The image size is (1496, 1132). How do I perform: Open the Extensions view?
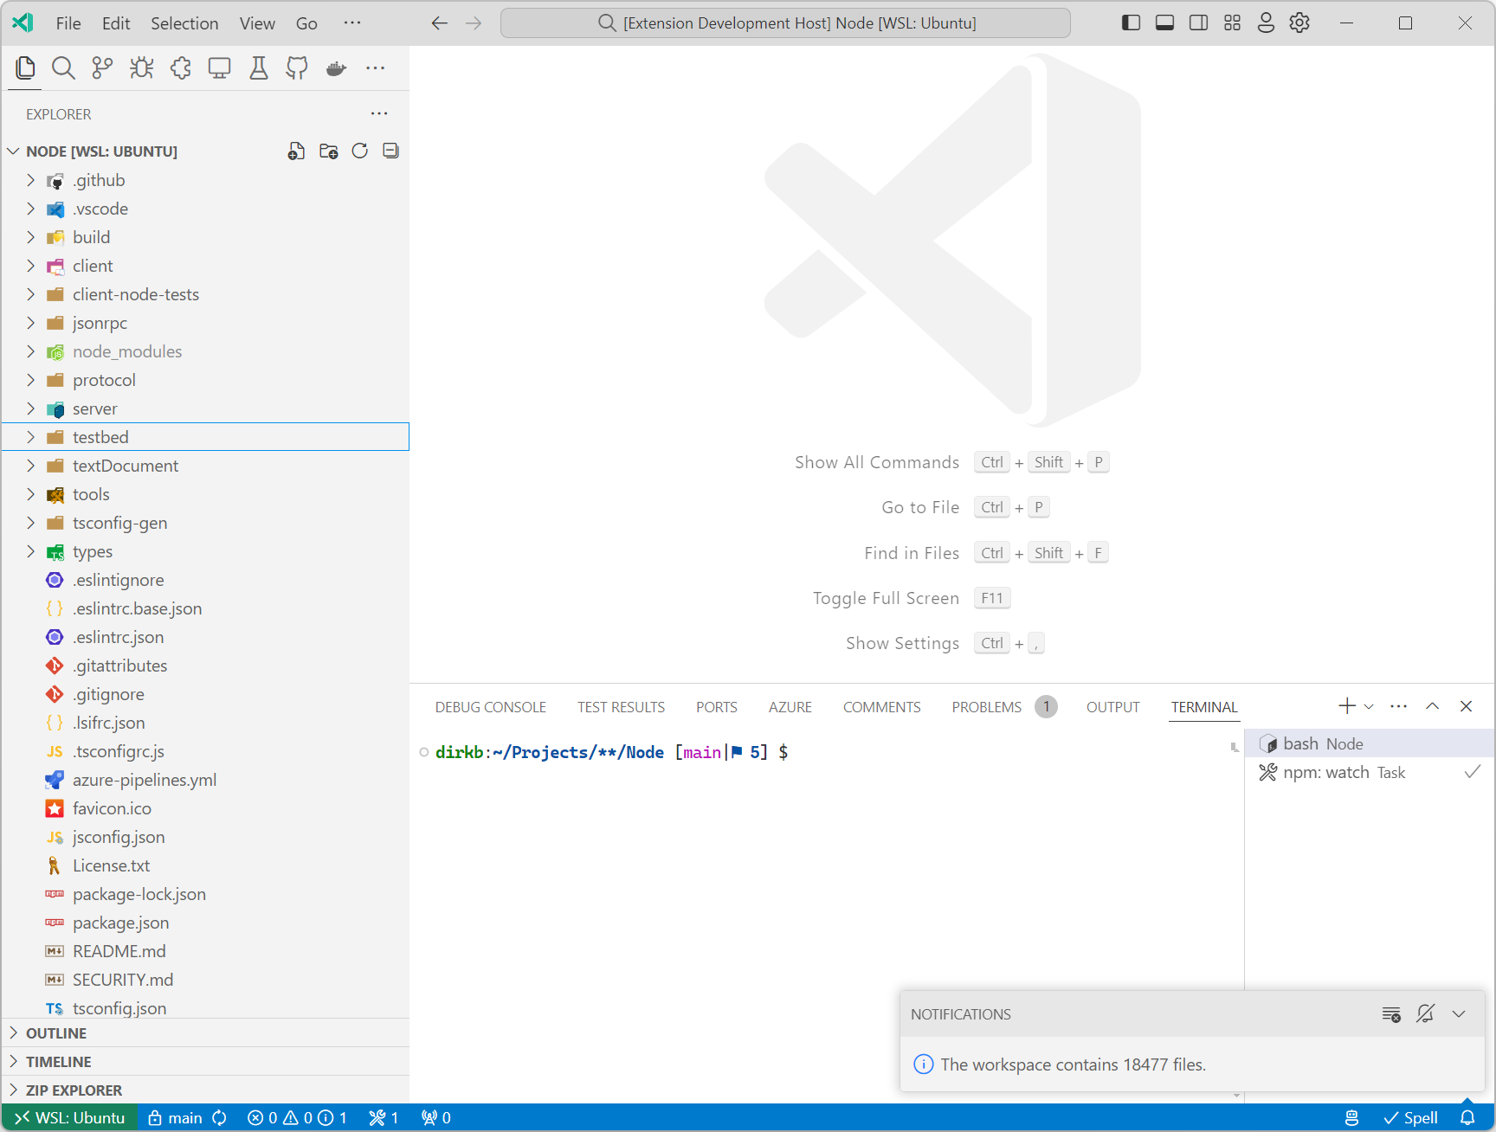pyautogui.click(x=180, y=68)
